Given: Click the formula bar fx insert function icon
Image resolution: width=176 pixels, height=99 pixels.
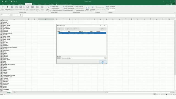Looking at the screenshot, I should (x=21, y=15).
